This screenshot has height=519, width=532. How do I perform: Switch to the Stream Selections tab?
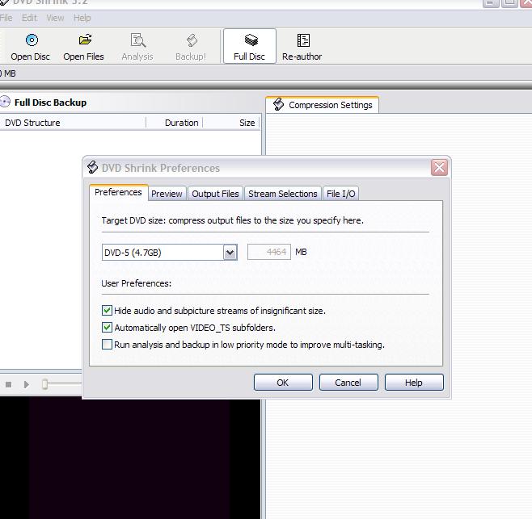[283, 194]
